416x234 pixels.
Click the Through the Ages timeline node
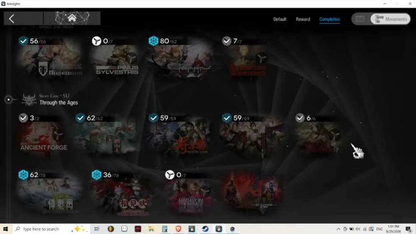pos(8,100)
